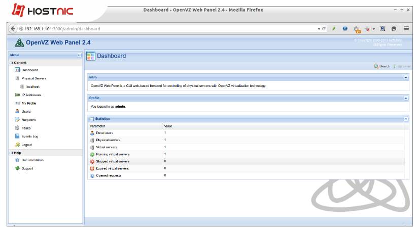Image resolution: width=419 pixels, height=231 pixels.
Task: Click the Dashboard heading icon
Action: coord(91,56)
